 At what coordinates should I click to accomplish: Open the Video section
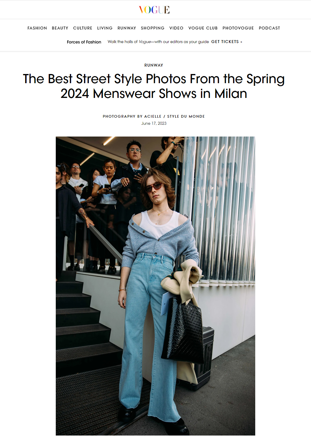(176, 28)
